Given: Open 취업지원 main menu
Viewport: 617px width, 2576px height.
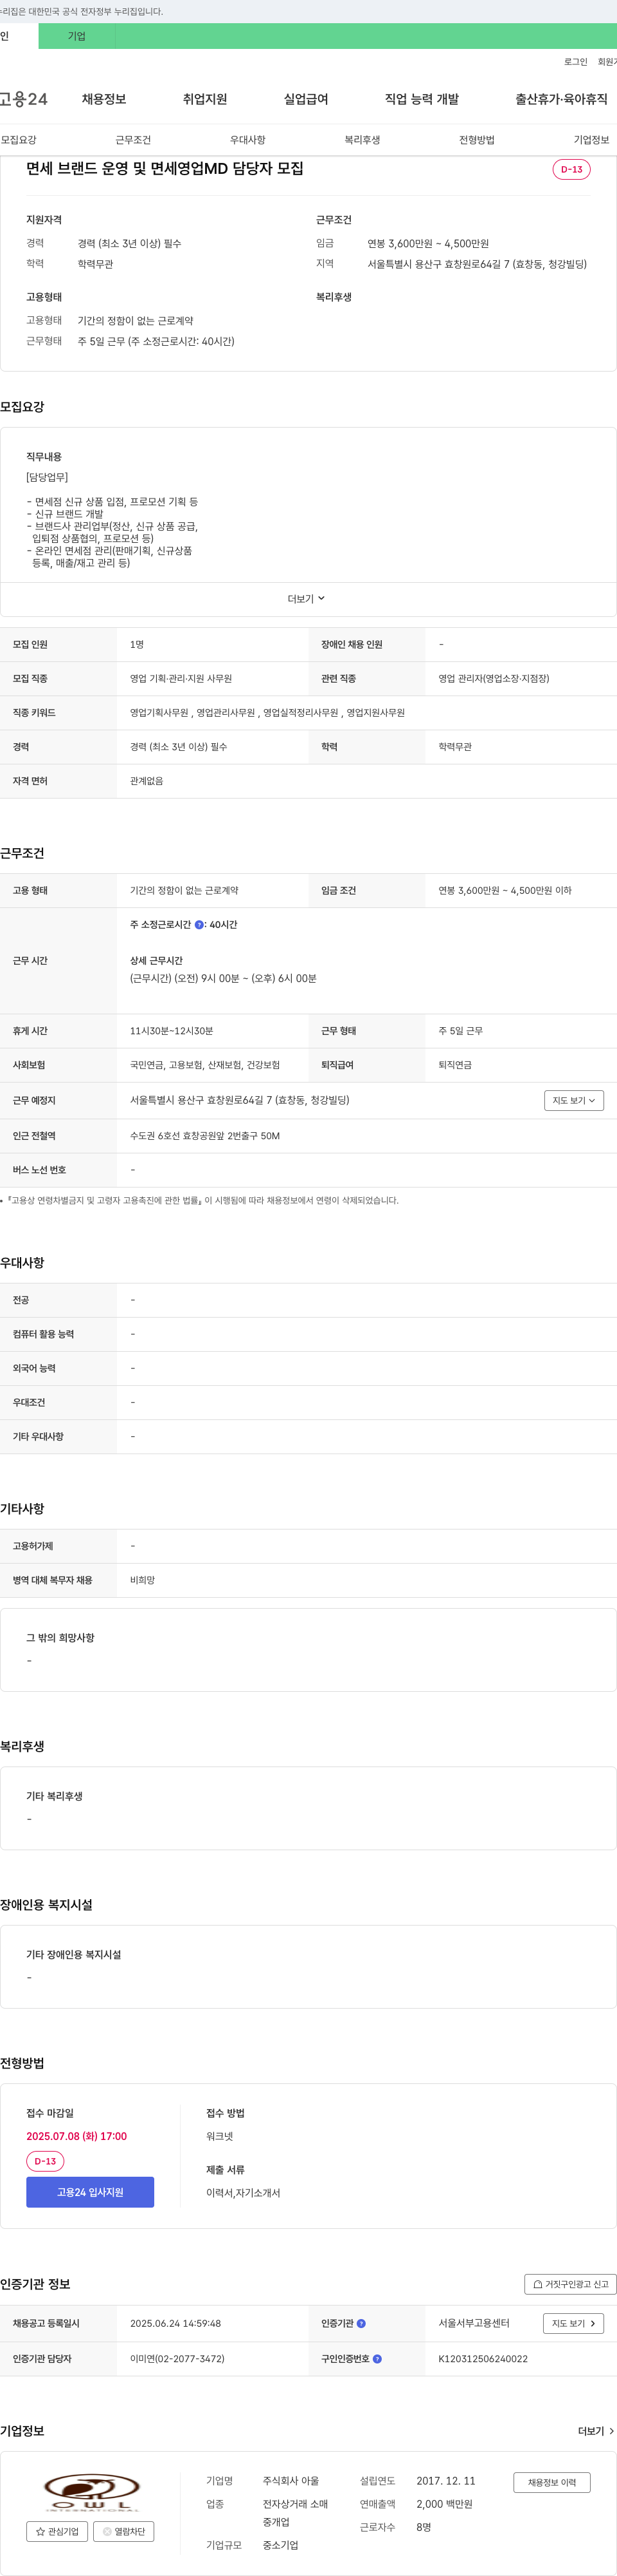Looking at the screenshot, I should (x=204, y=99).
